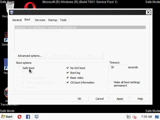Launch Opera from the taskbar
This screenshot has height=120, width=160.
[19, 117]
